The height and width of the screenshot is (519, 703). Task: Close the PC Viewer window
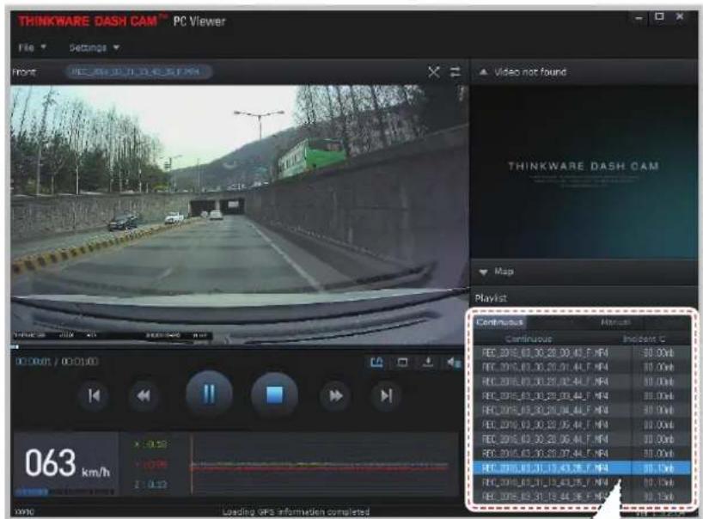tap(680, 16)
